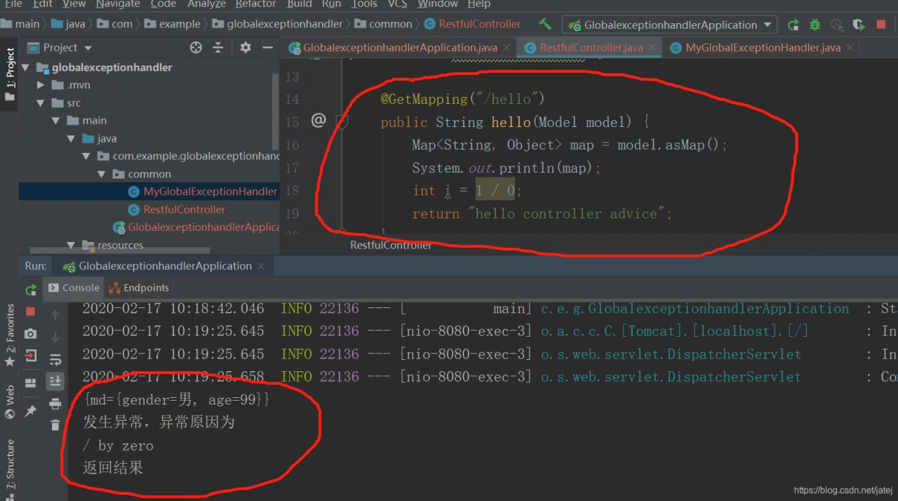
Task: Switch to MyGlobalExceptionHandler.java tab
Action: click(762, 48)
